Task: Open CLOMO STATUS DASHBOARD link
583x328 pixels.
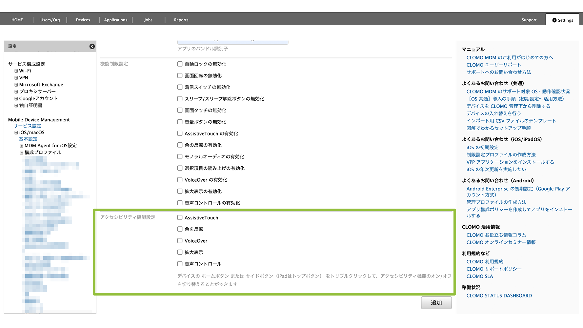Action: tap(499, 296)
